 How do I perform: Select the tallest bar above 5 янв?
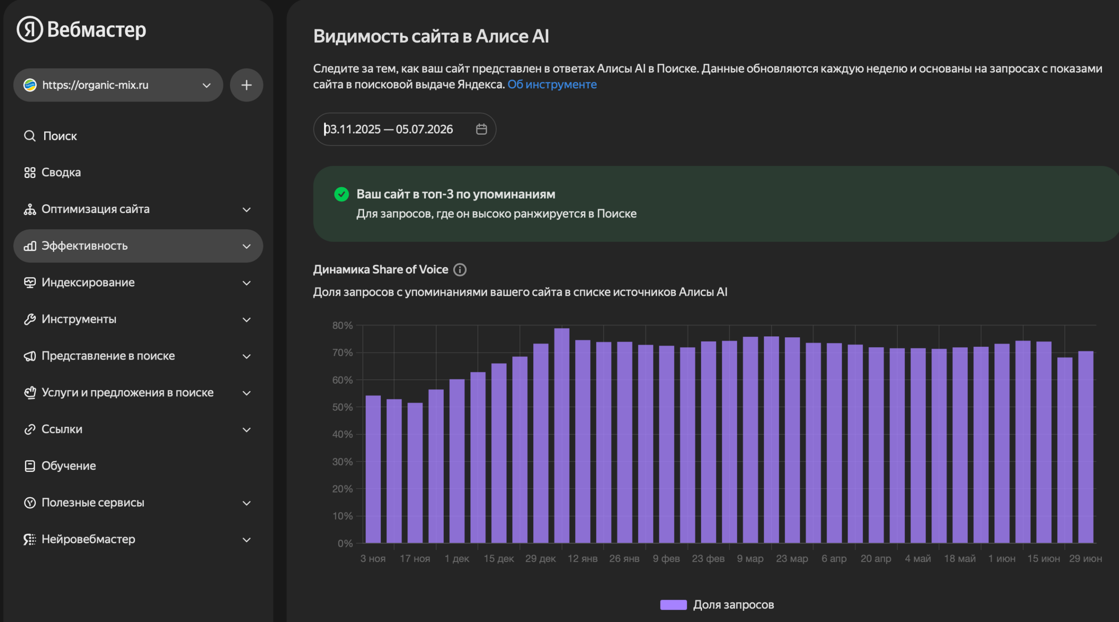[x=562, y=436]
